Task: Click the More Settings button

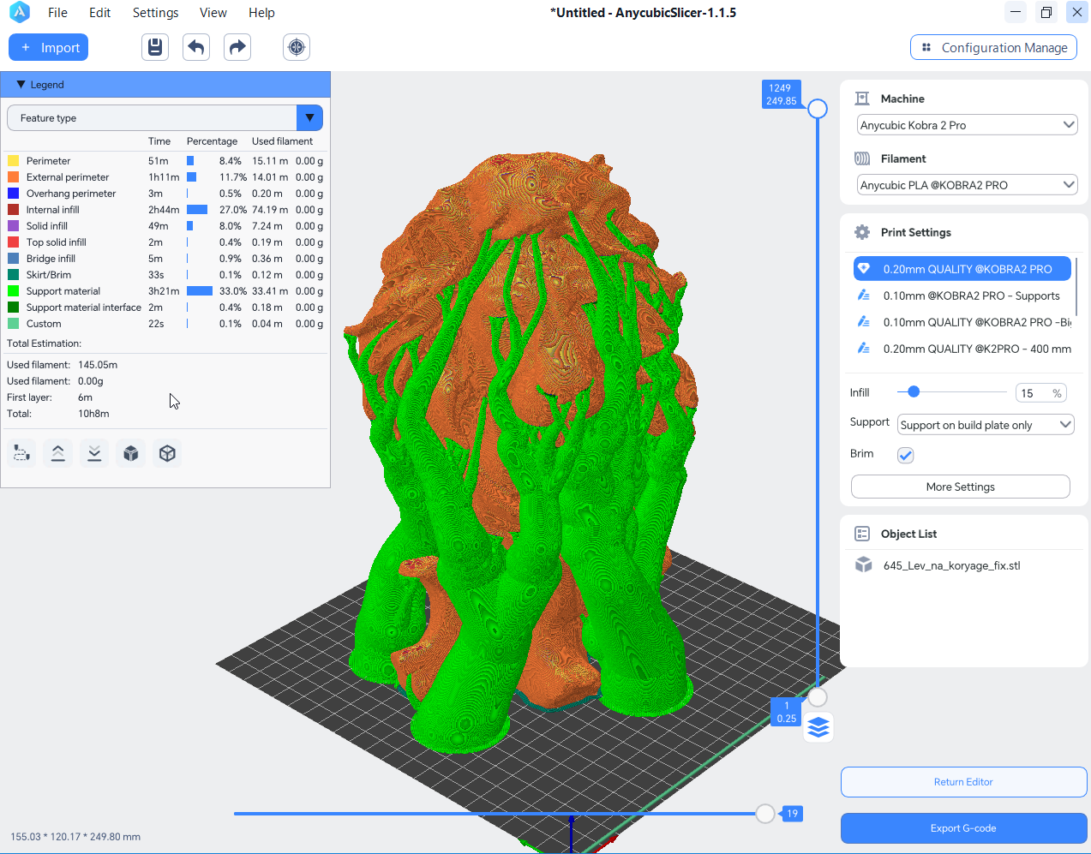Action: (960, 487)
